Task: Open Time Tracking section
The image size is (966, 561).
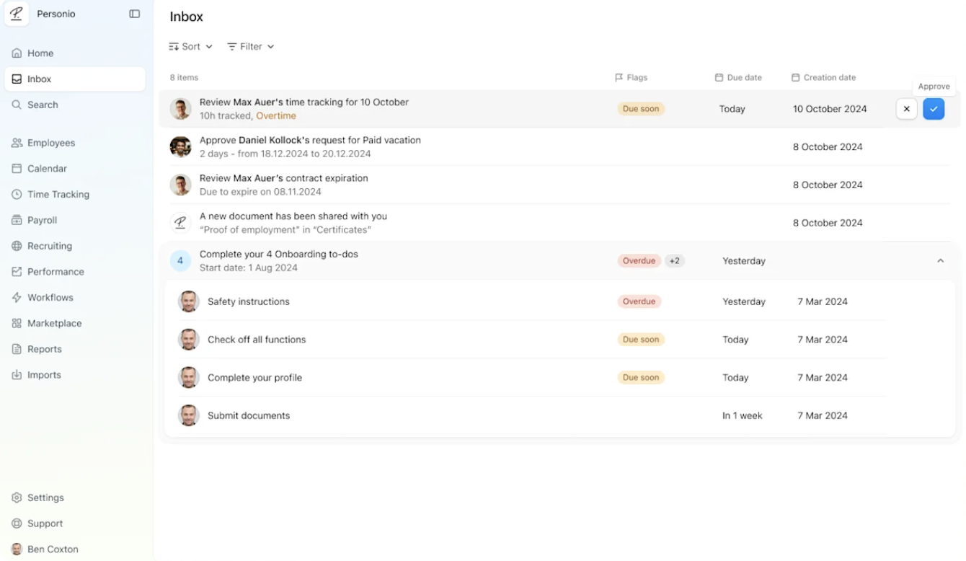Action: [58, 195]
